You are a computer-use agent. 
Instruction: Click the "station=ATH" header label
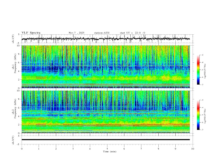click(x=102, y=33)
